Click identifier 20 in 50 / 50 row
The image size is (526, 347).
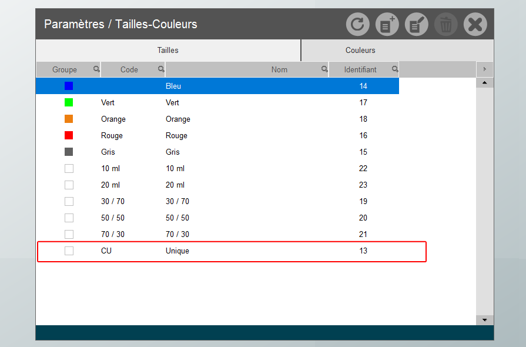click(x=363, y=218)
